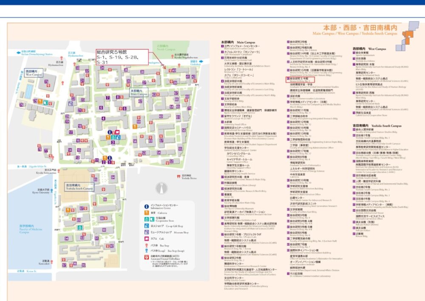Viewport: 425px width, 301px height.
Task: Click the orange campus locator thumbnail
Action: pyautogui.click(x=408, y=34)
